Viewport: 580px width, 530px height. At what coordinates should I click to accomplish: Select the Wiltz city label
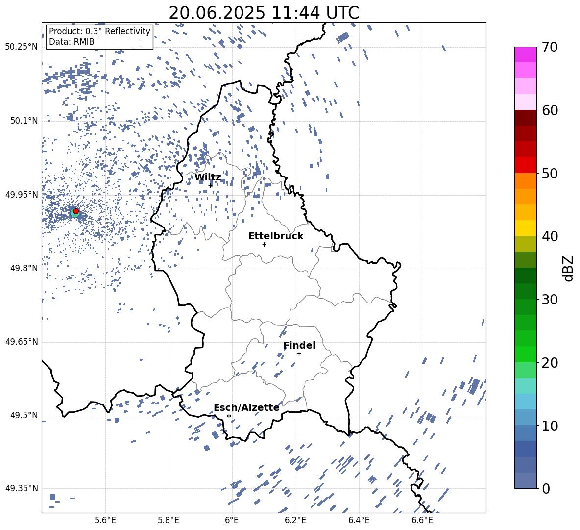tap(208, 177)
